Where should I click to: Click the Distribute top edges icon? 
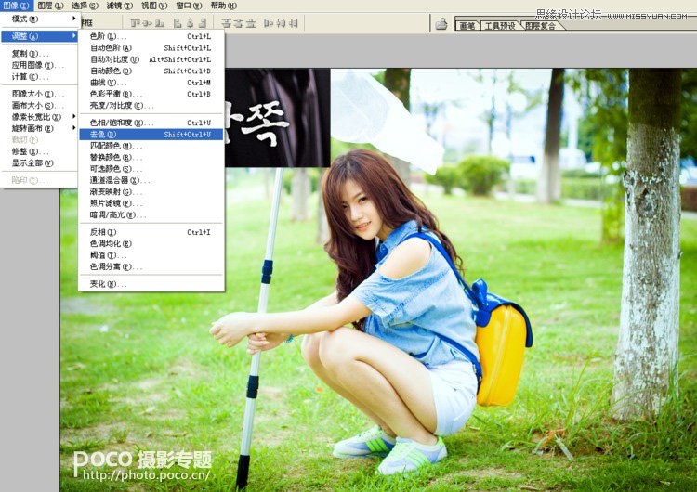(x=226, y=23)
